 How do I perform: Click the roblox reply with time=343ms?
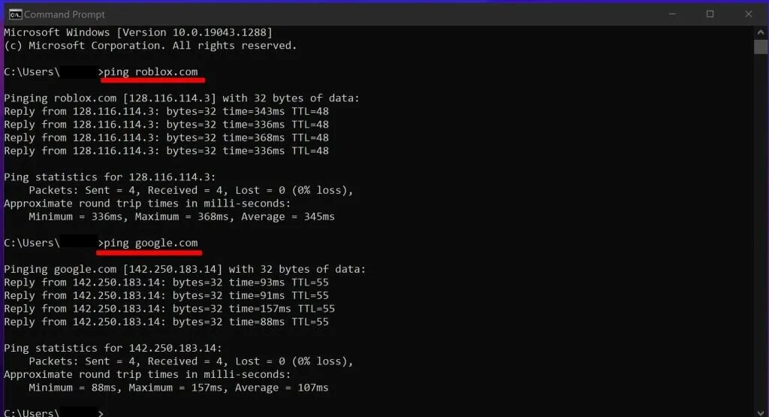(166, 111)
